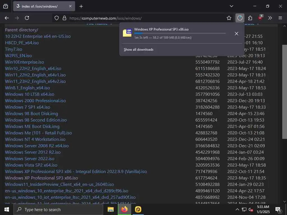Click the Firefox taskbar icon
This screenshot has width=287, height=215.
coord(124,209)
